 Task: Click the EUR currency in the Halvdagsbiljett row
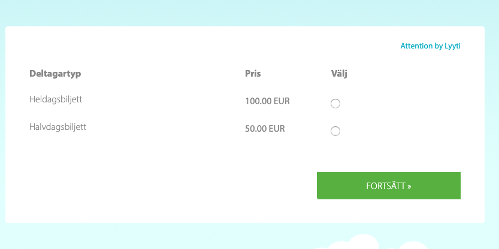(x=277, y=128)
